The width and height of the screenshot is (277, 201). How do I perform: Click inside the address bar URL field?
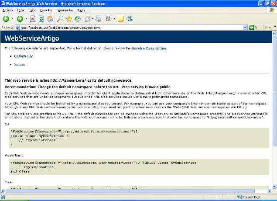pos(131,27)
